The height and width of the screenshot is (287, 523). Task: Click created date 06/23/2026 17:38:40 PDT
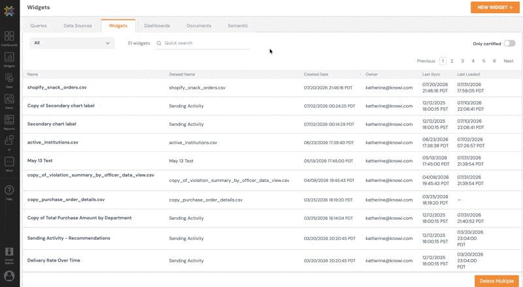click(329, 142)
